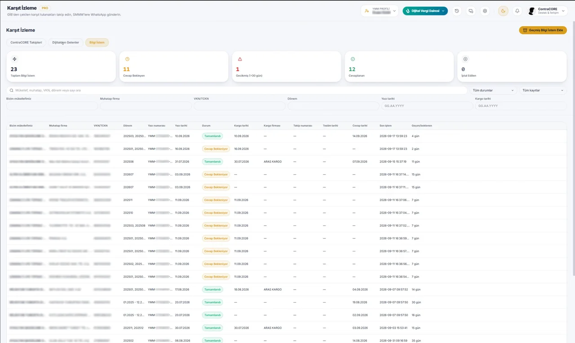Open the history clock icon in header
Viewport: 575px width, 343px height.
click(x=457, y=11)
